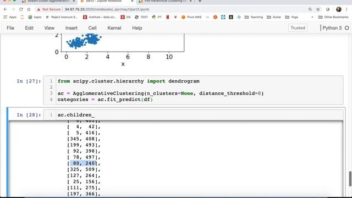Viewport: 352px width, 198px height.
Task: Open the blue square bookmark icon
Action: click(223, 17)
